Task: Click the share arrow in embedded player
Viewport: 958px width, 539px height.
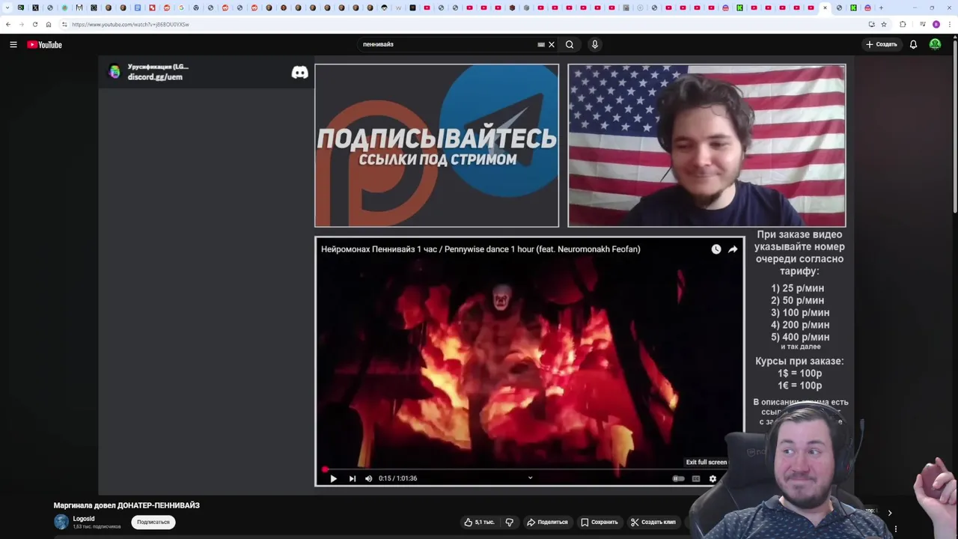Action: 733,249
